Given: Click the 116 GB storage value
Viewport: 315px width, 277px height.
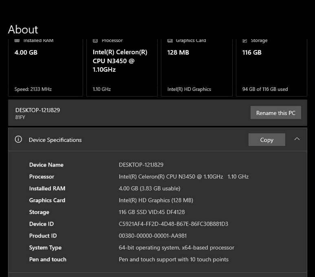Looking at the screenshot, I should pos(252,53).
